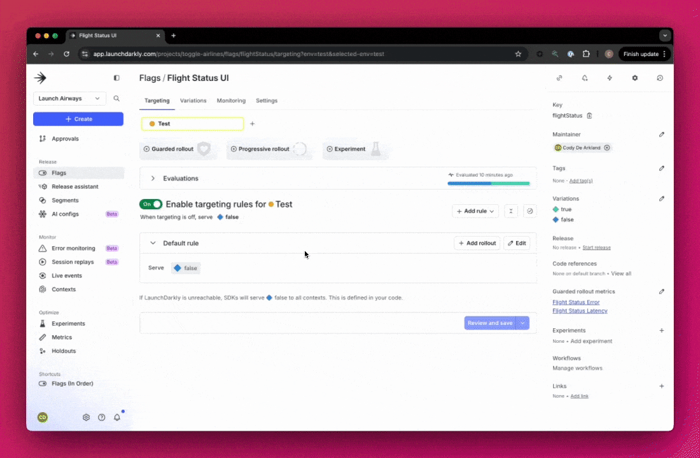The height and width of the screenshot is (458, 700).
Task: Toggle targeting rules off for Test
Action: coord(151,204)
